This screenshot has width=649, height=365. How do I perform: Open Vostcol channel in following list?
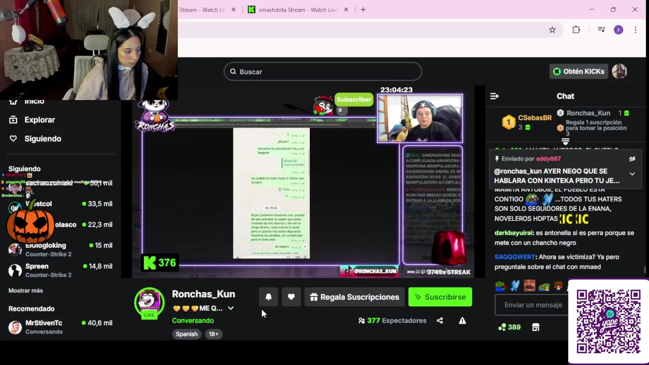pyautogui.click(x=61, y=204)
